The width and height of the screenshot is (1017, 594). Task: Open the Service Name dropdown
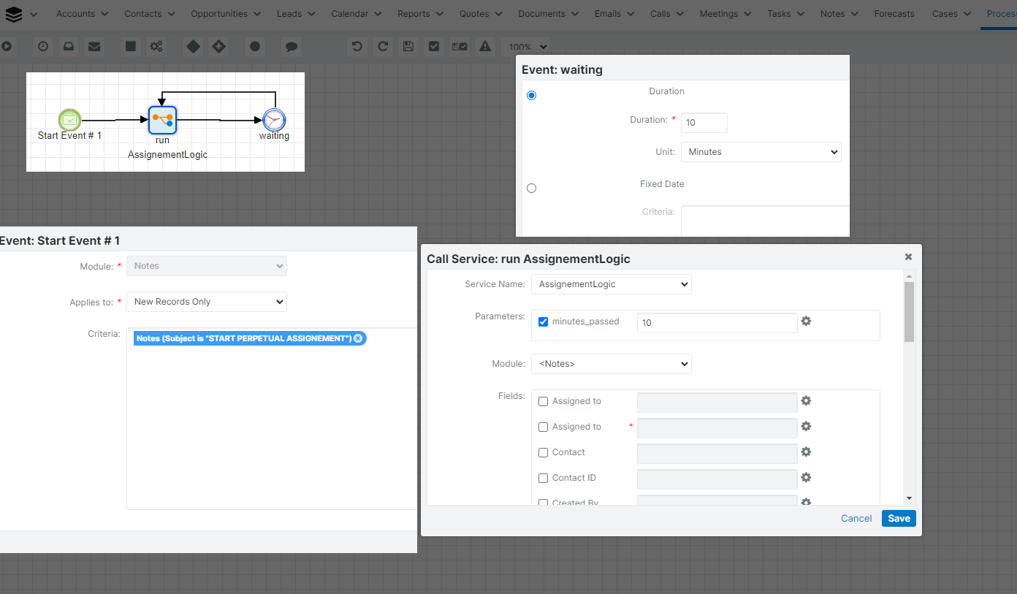pos(611,284)
